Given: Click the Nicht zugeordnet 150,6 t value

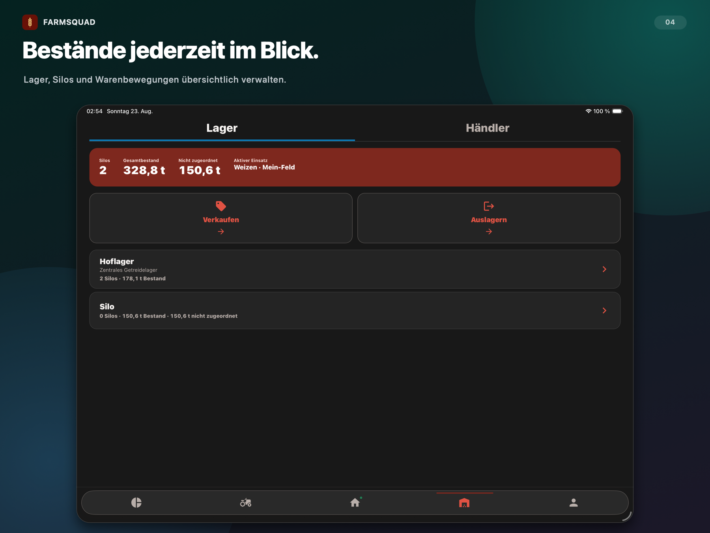Looking at the screenshot, I should pyautogui.click(x=200, y=170).
